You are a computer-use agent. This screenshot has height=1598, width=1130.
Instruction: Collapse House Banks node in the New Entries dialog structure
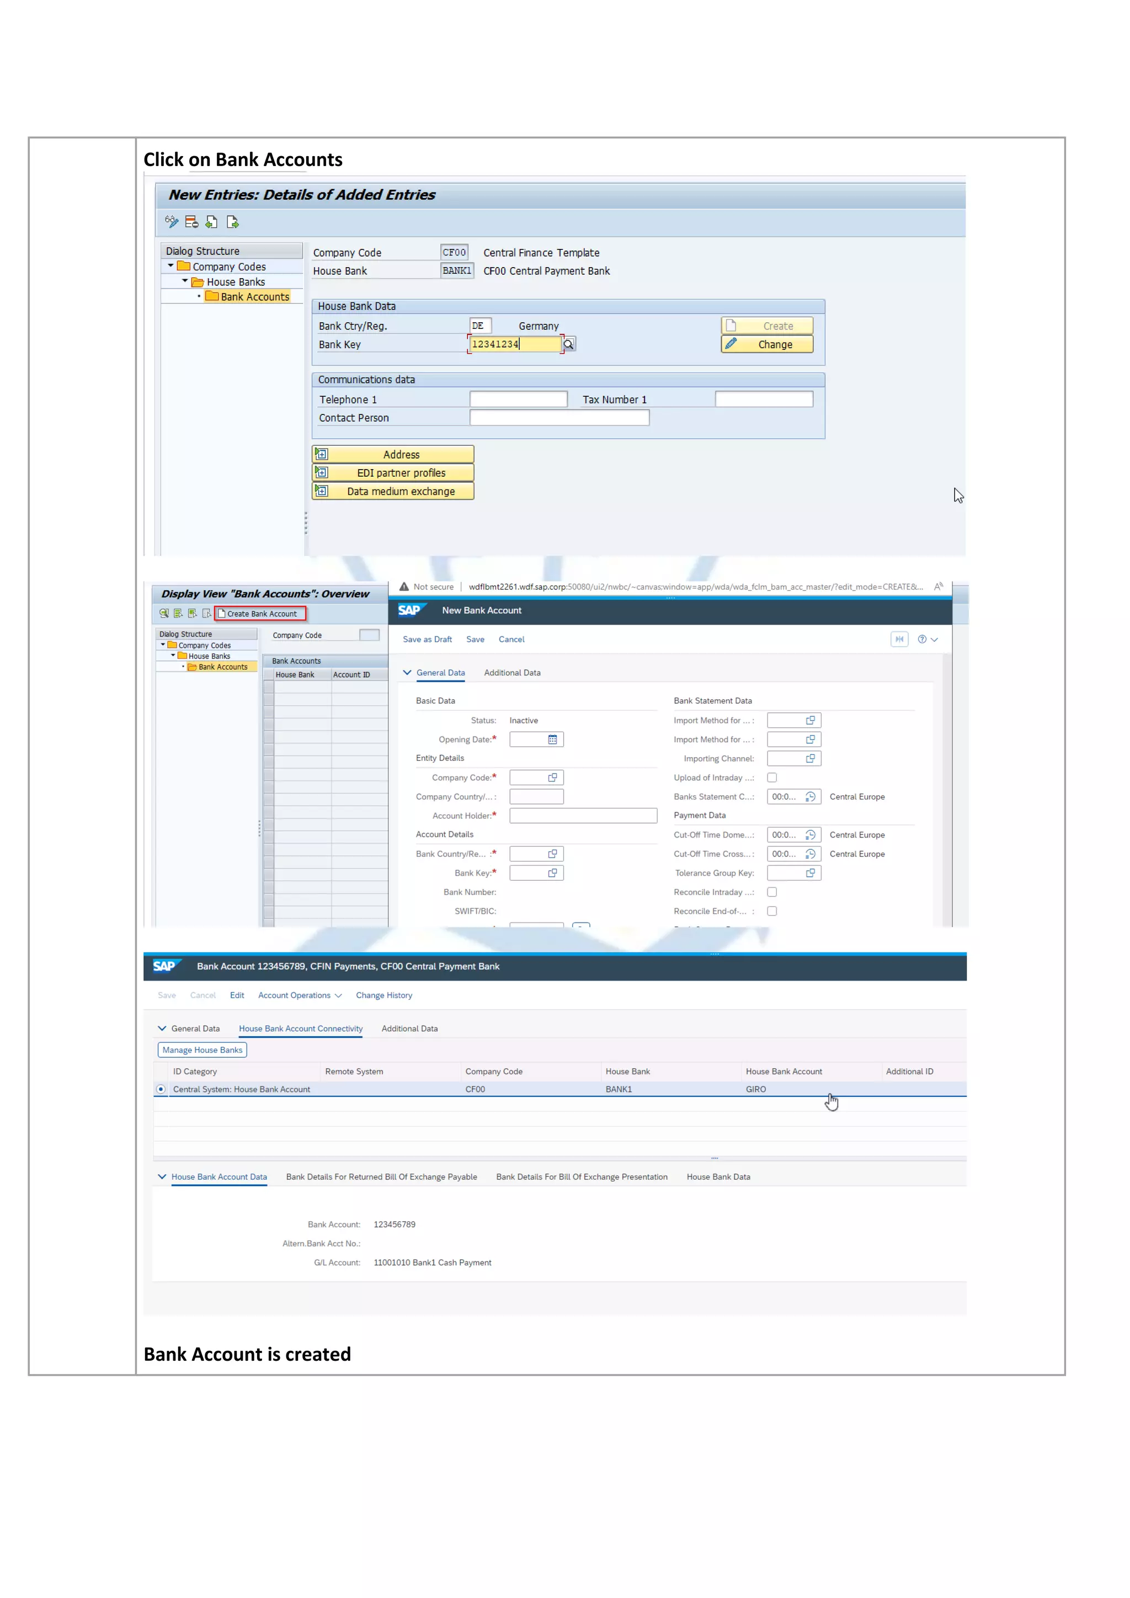[185, 281]
